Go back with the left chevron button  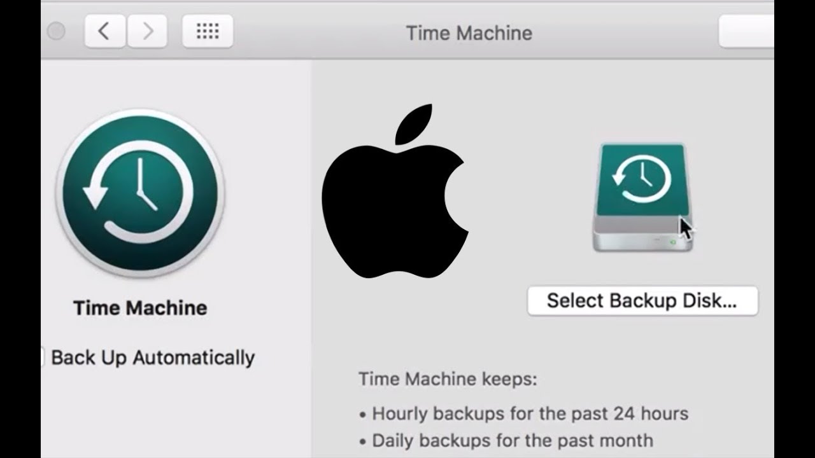click(x=105, y=31)
